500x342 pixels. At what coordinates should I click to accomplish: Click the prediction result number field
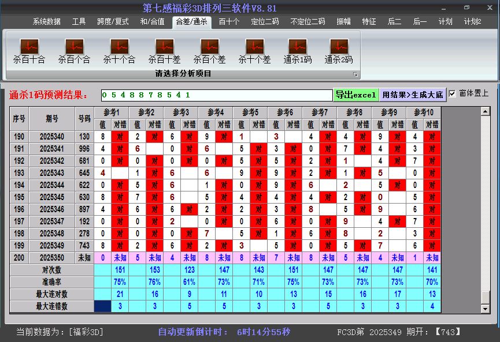click(x=216, y=95)
